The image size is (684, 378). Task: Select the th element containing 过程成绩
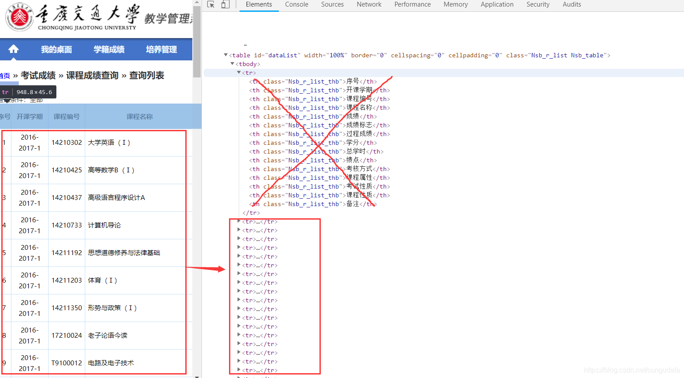319,134
